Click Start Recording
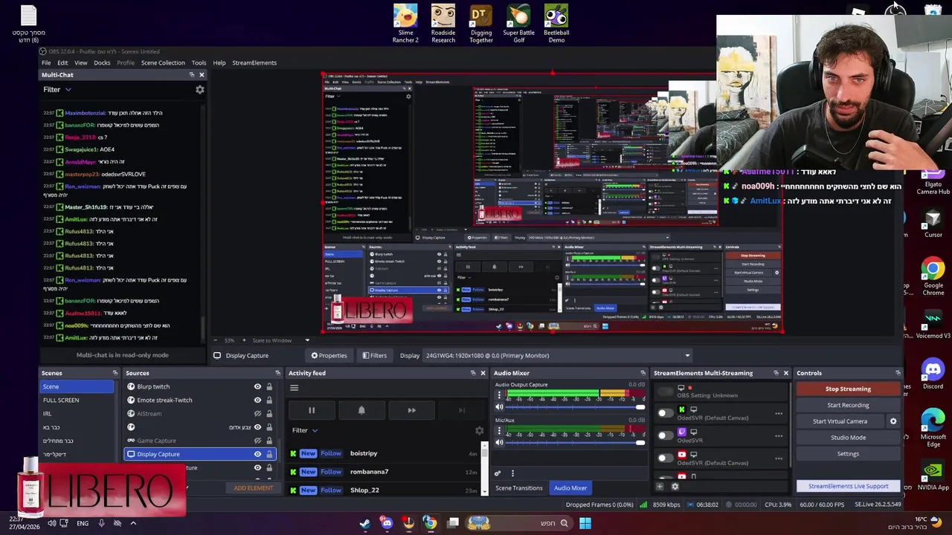This screenshot has width=952, height=535. [x=848, y=405]
